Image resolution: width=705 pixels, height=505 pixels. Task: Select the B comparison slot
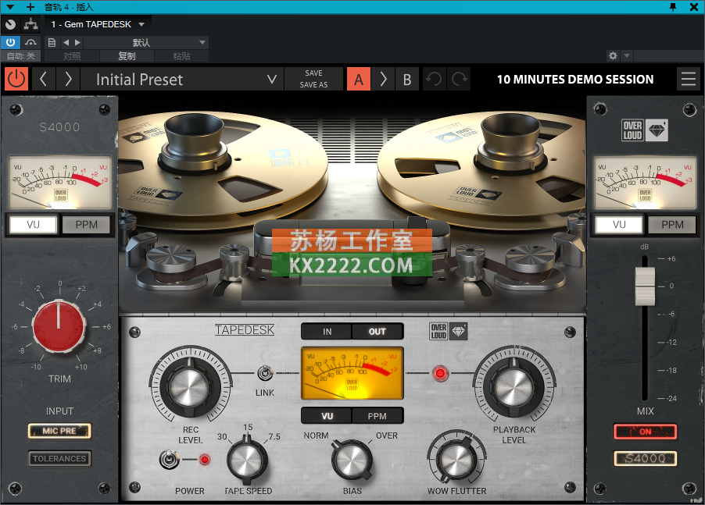click(407, 79)
